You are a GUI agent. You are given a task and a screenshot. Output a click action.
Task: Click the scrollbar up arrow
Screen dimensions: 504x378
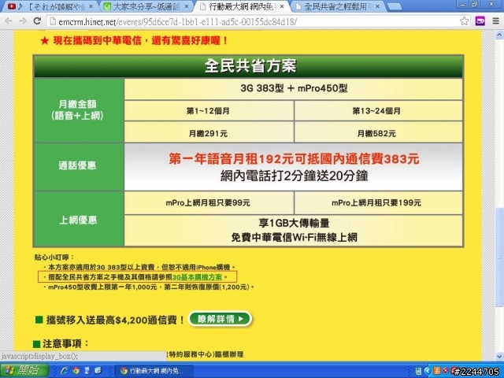499,35
